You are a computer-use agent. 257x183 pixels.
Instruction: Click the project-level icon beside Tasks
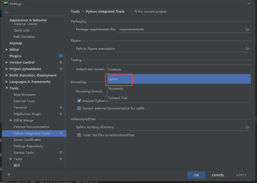coord(61,159)
